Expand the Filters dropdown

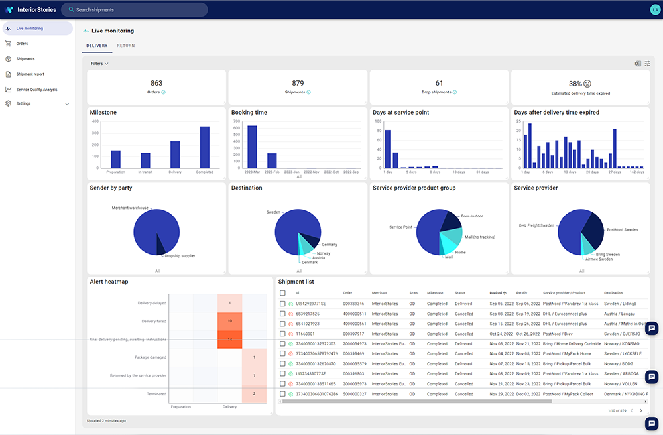pyautogui.click(x=99, y=64)
